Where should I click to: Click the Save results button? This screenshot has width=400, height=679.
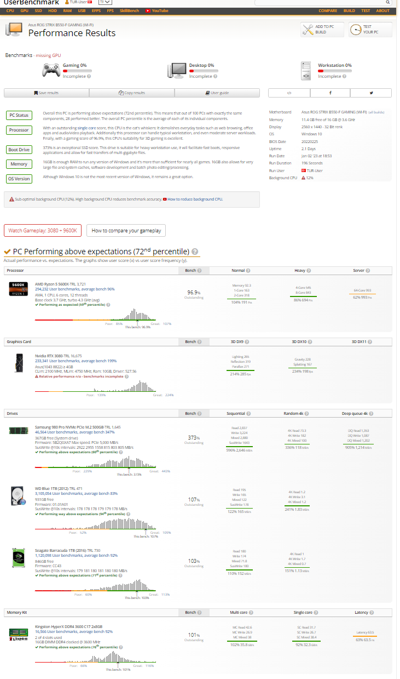pos(47,93)
